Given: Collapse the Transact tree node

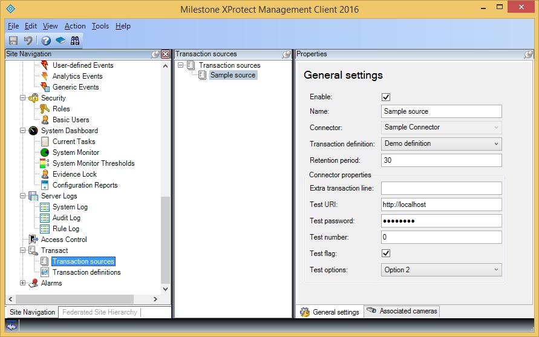Looking at the screenshot, I should coord(23,250).
